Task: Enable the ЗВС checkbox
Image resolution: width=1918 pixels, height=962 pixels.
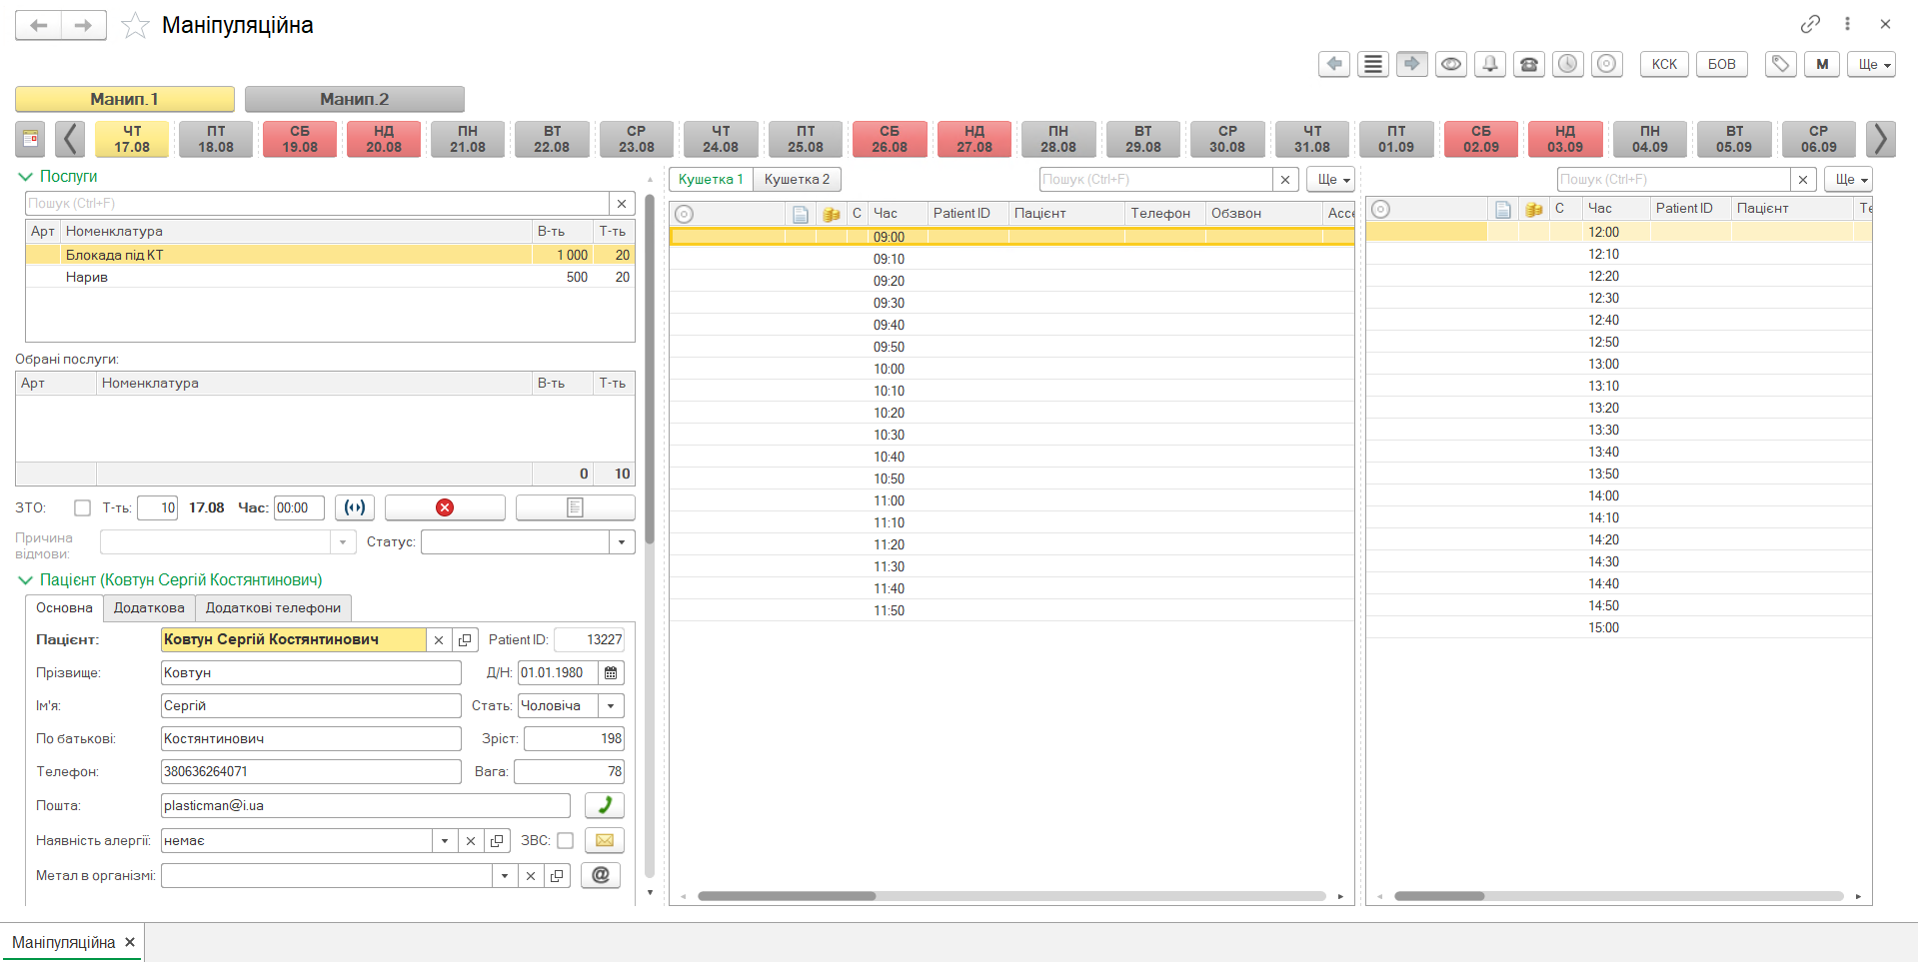Action: pyautogui.click(x=566, y=841)
